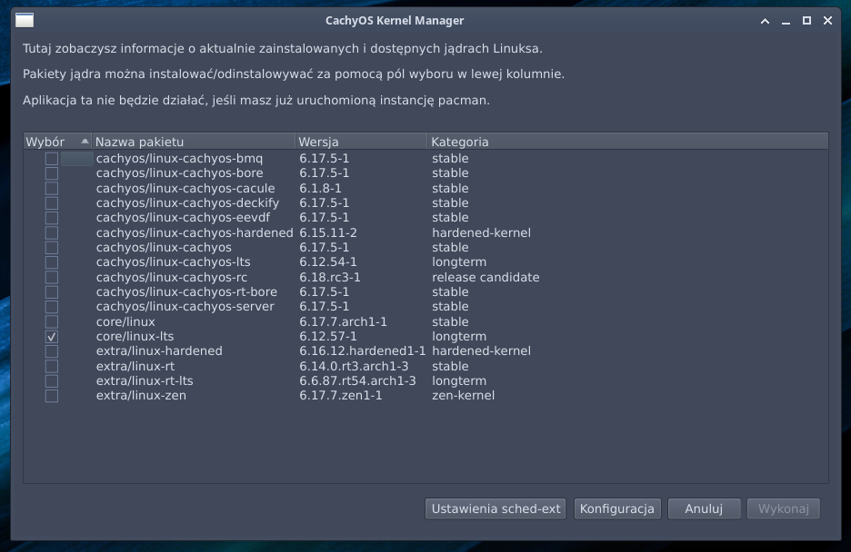Check the plain cachyos/linux-cachyos kernel box
The image size is (851, 552).
click(x=52, y=248)
